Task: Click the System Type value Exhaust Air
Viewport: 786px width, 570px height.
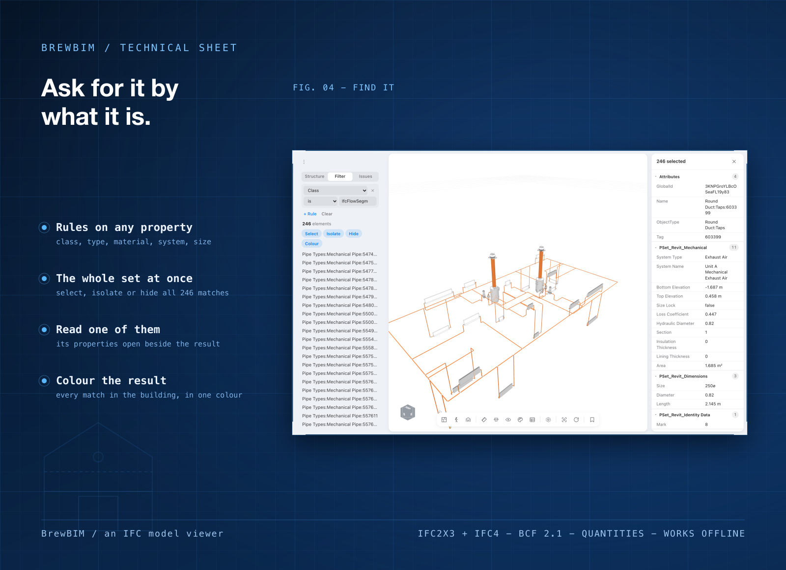Action: (716, 257)
